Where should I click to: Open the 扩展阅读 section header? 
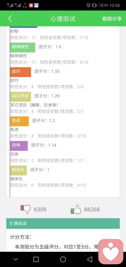coord(63,224)
